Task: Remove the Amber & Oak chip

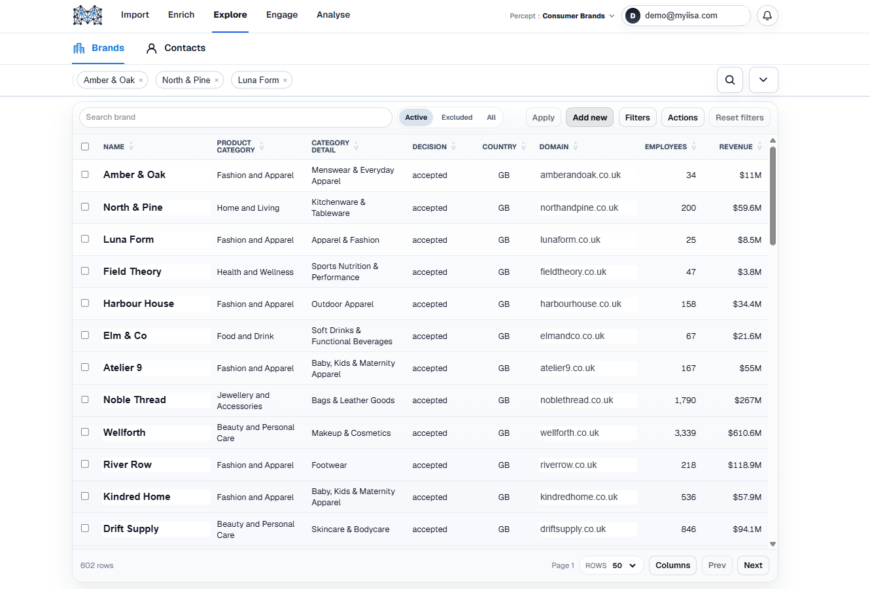Action: point(141,80)
